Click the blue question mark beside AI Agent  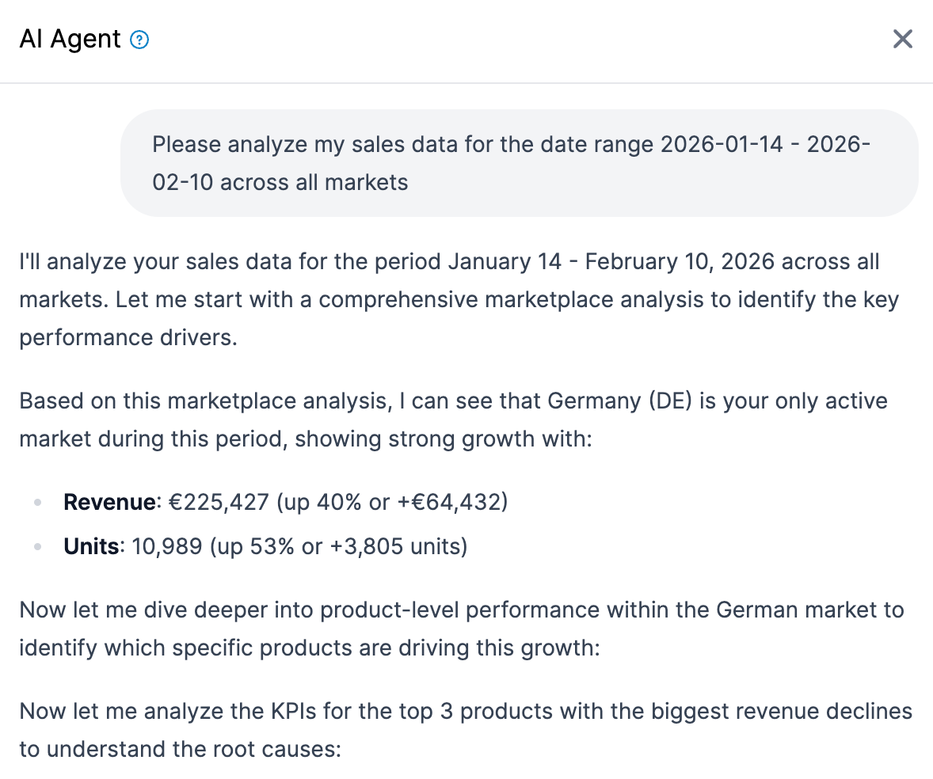139,39
